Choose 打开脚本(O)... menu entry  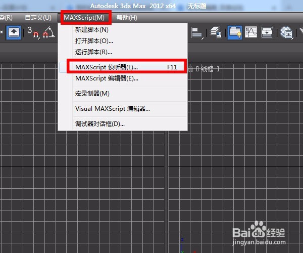click(x=123, y=41)
